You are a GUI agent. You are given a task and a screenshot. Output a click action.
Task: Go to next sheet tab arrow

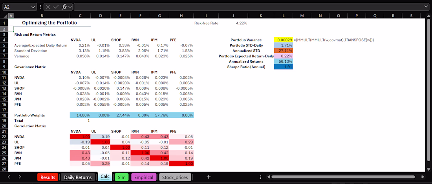point(20,177)
